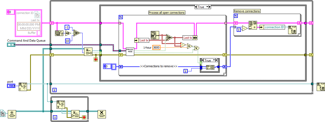Click array constant index stepper before Connections to remove
The width and height of the screenshot is (325, 122).
pos(104,66)
